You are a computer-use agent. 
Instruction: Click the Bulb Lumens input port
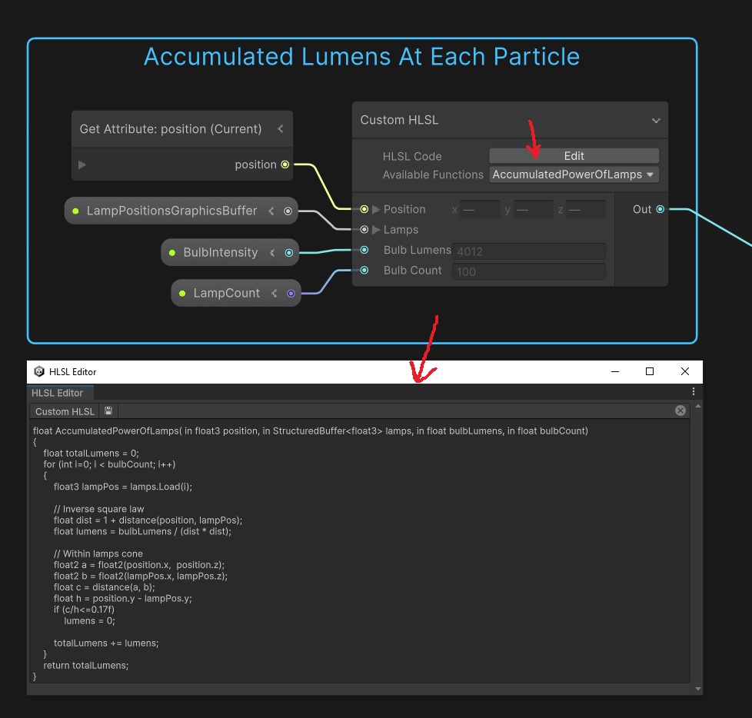(x=364, y=250)
